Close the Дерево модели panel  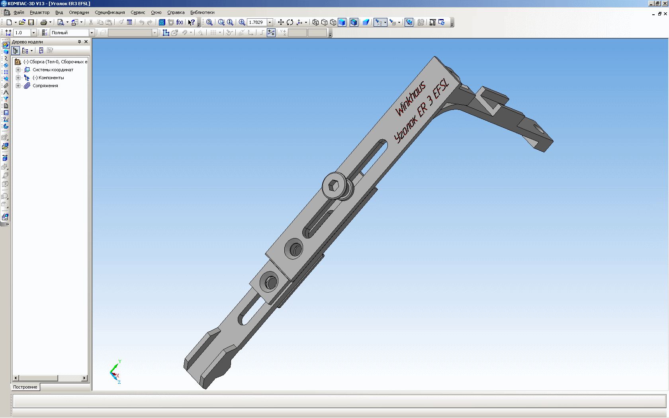[x=86, y=42]
